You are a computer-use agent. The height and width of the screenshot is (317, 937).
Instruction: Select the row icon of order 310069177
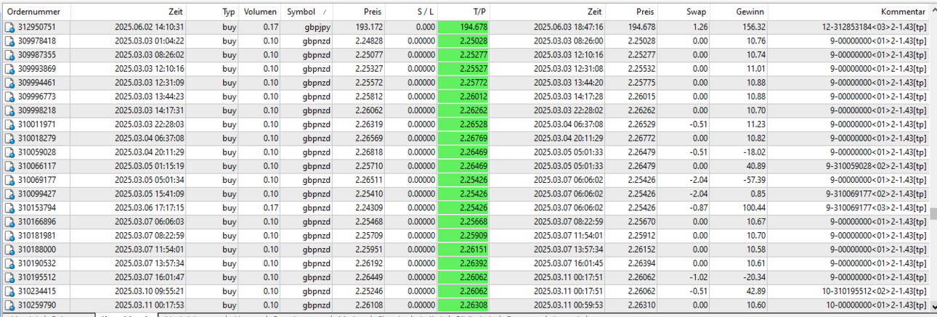[9, 180]
